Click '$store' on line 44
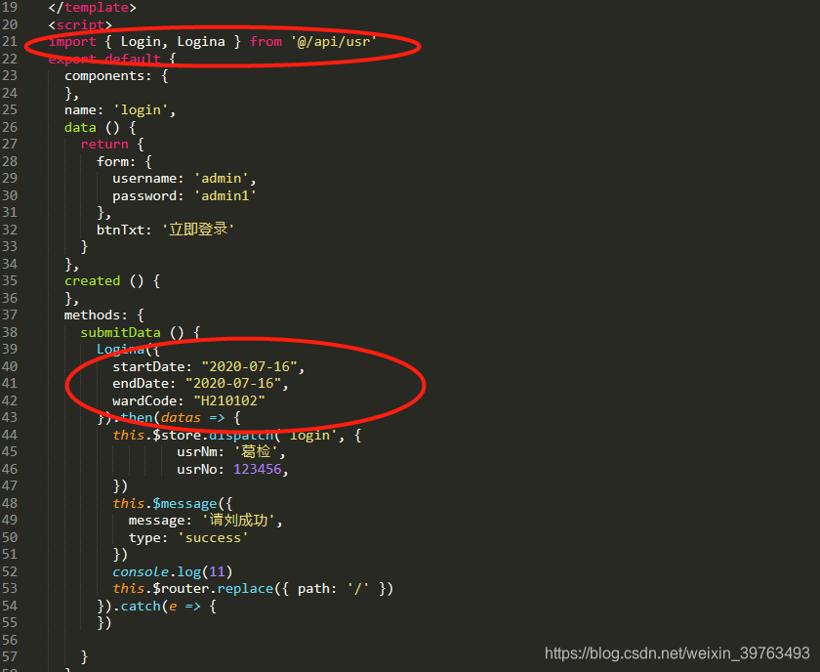Screen dimensions: 820x672 177,435
